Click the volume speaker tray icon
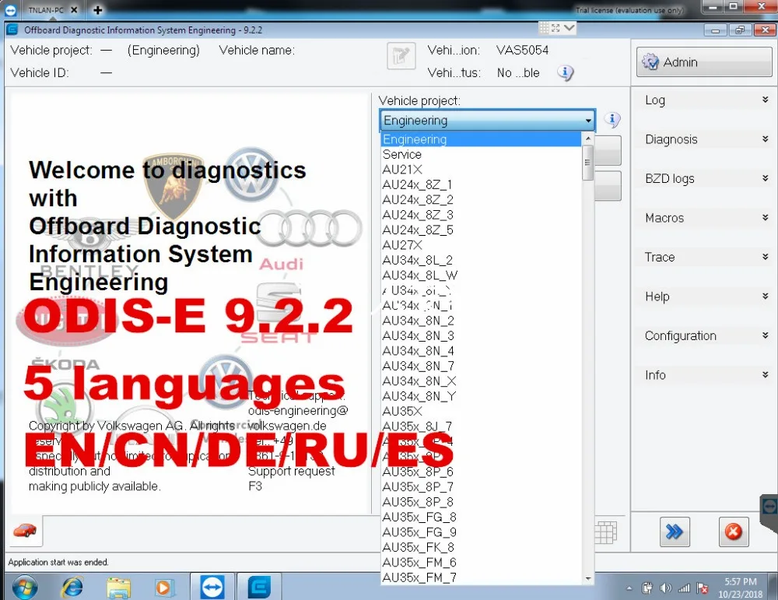 tap(665, 588)
